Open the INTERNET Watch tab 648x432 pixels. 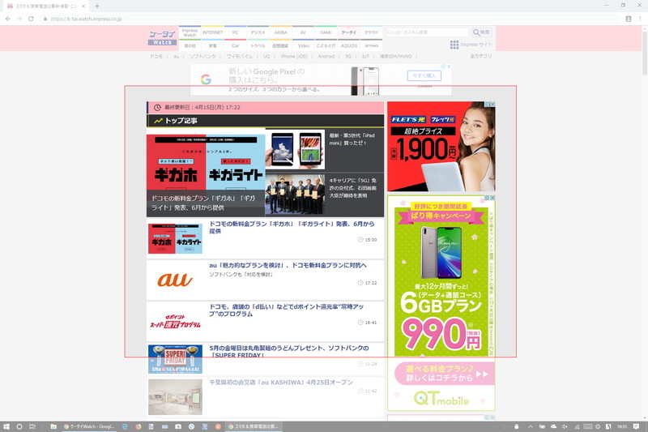[212, 32]
